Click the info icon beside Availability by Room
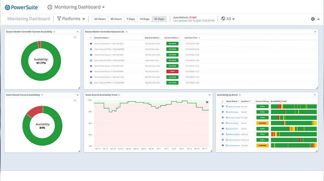 240,95
